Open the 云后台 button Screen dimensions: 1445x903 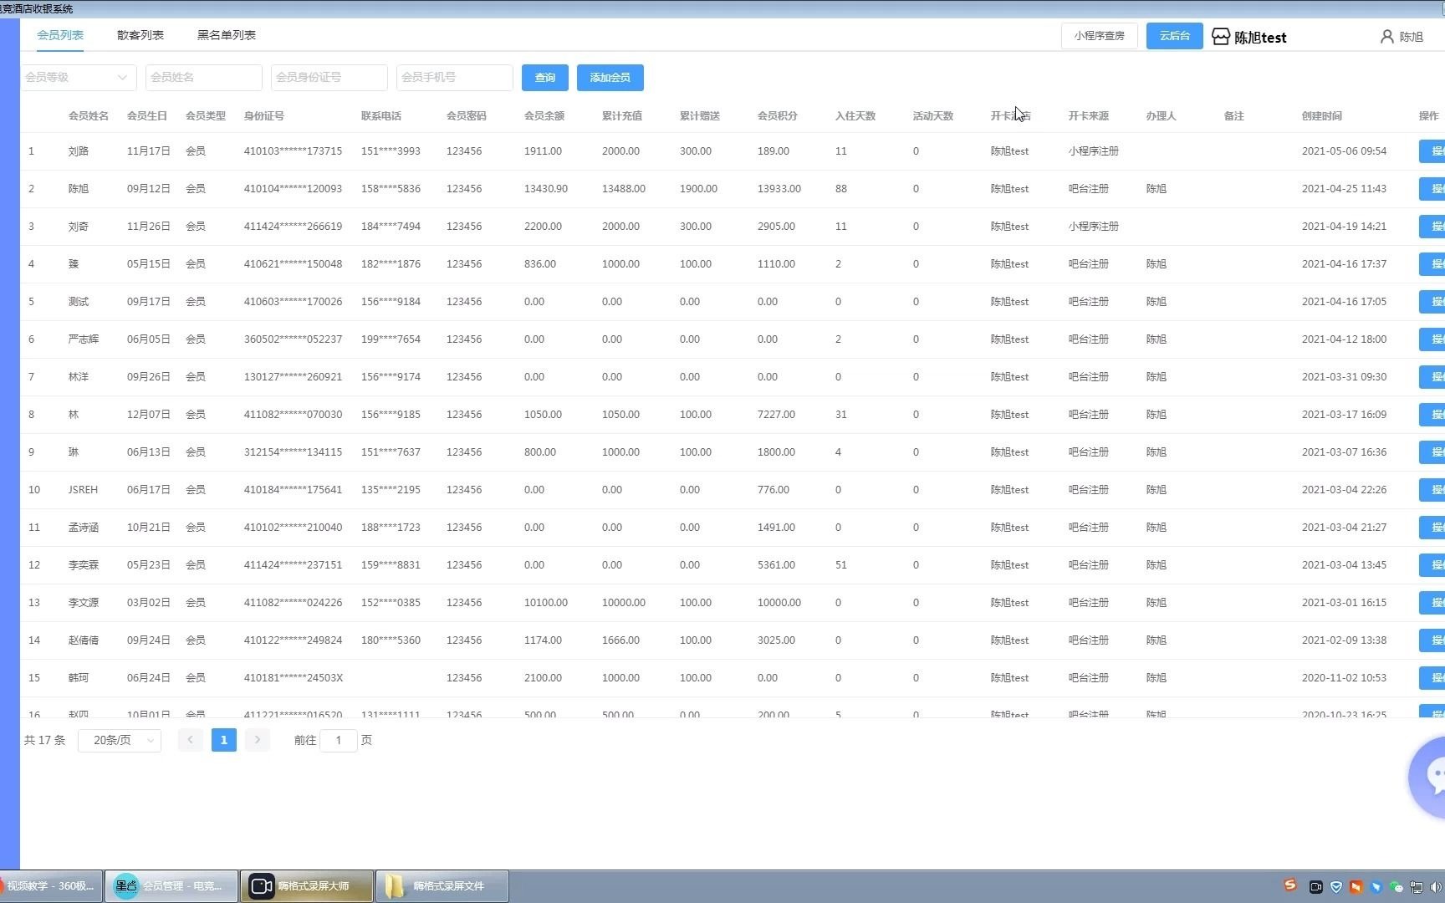click(x=1175, y=36)
